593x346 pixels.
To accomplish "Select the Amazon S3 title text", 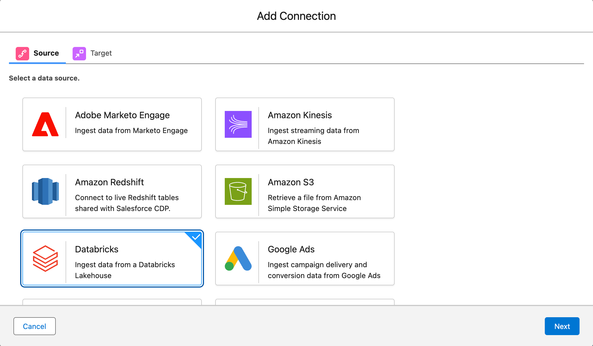I will [291, 182].
